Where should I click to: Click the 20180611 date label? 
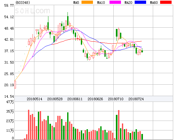click(x=75, y=99)
